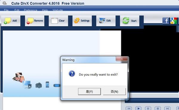Click the film reel app icon

click(x=4, y=3)
